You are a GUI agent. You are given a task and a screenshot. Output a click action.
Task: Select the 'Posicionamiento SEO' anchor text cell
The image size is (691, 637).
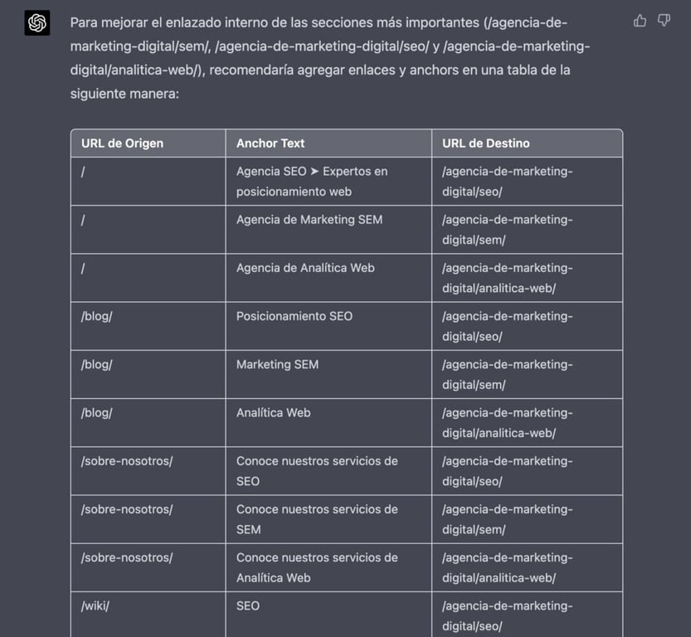click(x=295, y=316)
